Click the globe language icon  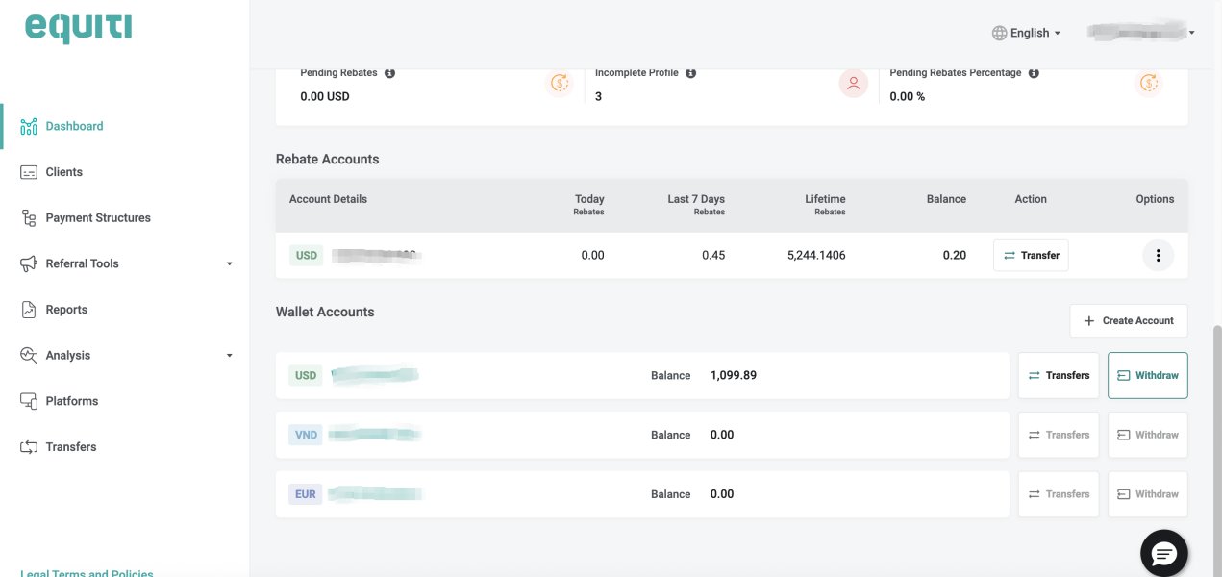[x=999, y=33]
